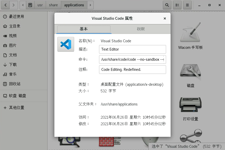Viewport: 225px width, 150px height.
Task: Go to Home folder (主目录) in sidebar
Action: pyautogui.click(x=24, y=26)
